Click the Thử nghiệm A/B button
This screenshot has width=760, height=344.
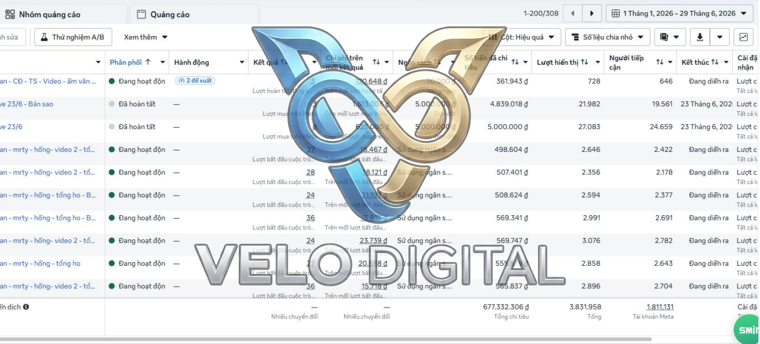[x=73, y=37]
